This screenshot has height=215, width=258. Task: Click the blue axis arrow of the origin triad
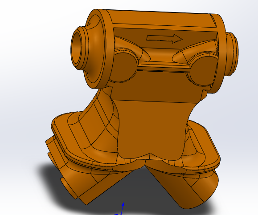tap(123, 208)
